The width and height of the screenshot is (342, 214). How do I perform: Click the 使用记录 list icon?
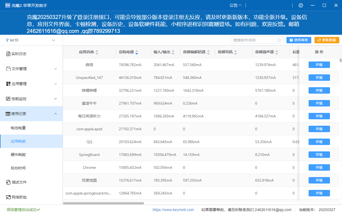point(8,114)
